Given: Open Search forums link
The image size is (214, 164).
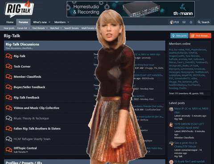Looking at the screenshot, I should coord(71,28).
